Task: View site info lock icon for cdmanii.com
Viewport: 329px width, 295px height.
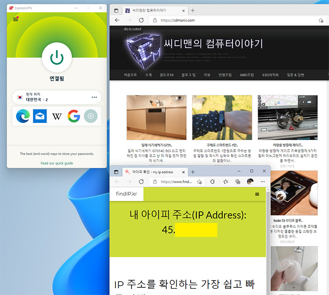Action: tap(155, 20)
